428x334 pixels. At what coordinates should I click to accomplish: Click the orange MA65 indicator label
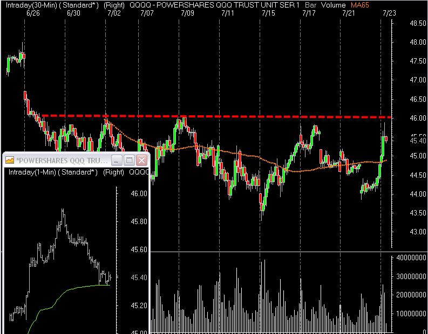click(360, 5)
